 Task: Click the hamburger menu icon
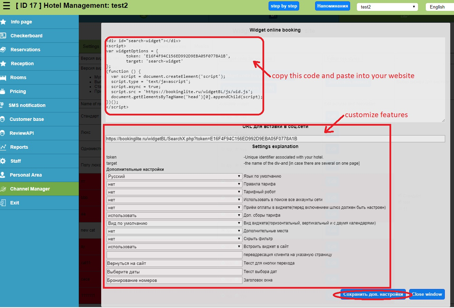[6, 5]
